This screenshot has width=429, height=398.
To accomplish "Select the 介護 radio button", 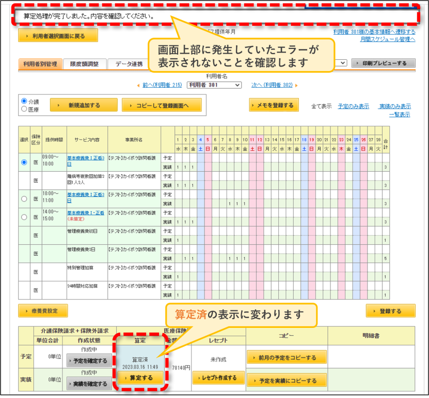I will [24, 101].
